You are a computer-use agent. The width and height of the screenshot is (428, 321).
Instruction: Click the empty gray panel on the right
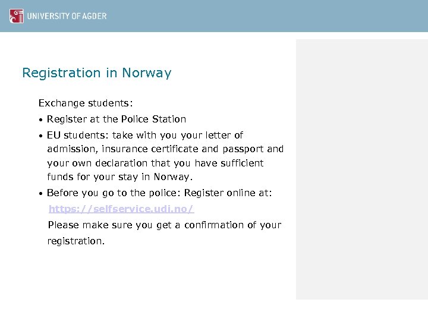pyautogui.click(x=361, y=169)
